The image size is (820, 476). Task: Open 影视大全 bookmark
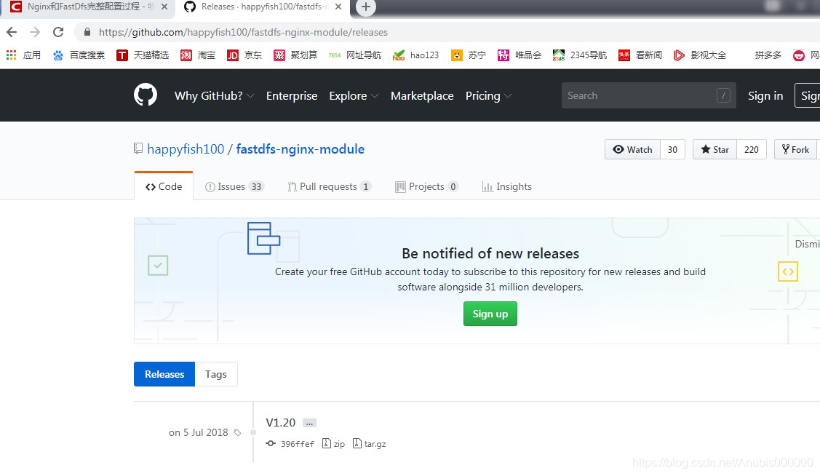tap(700, 55)
